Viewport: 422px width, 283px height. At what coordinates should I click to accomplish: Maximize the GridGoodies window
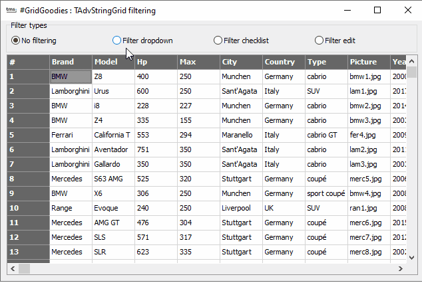pos(377,10)
